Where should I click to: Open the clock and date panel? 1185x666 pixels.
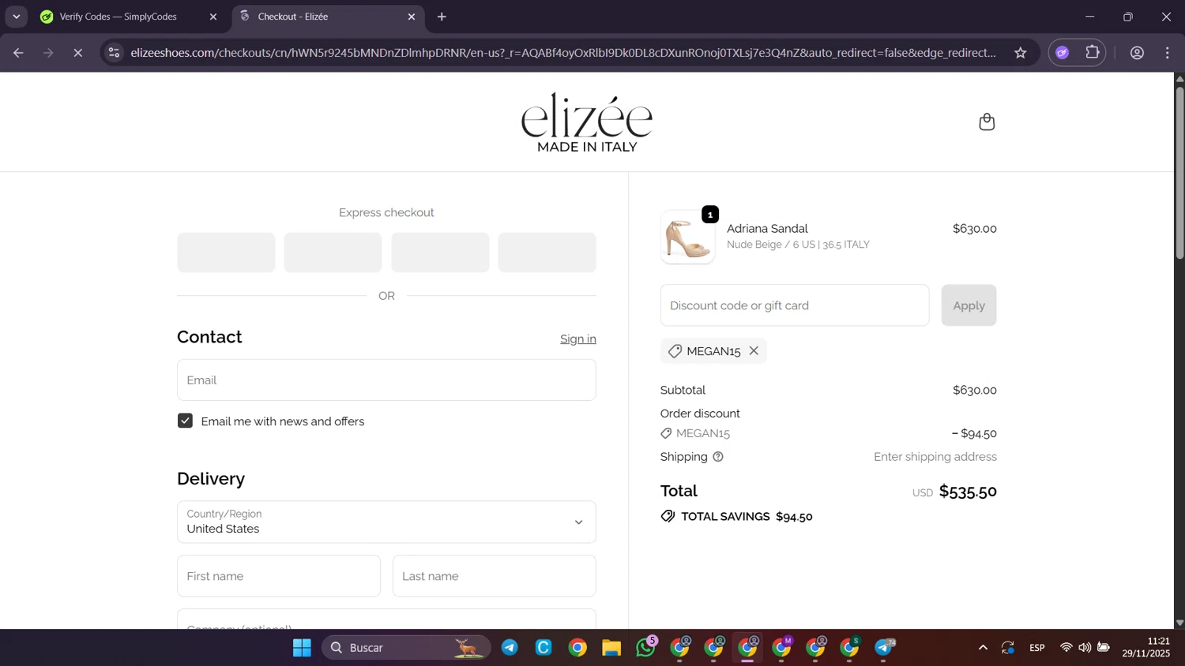point(1146,648)
